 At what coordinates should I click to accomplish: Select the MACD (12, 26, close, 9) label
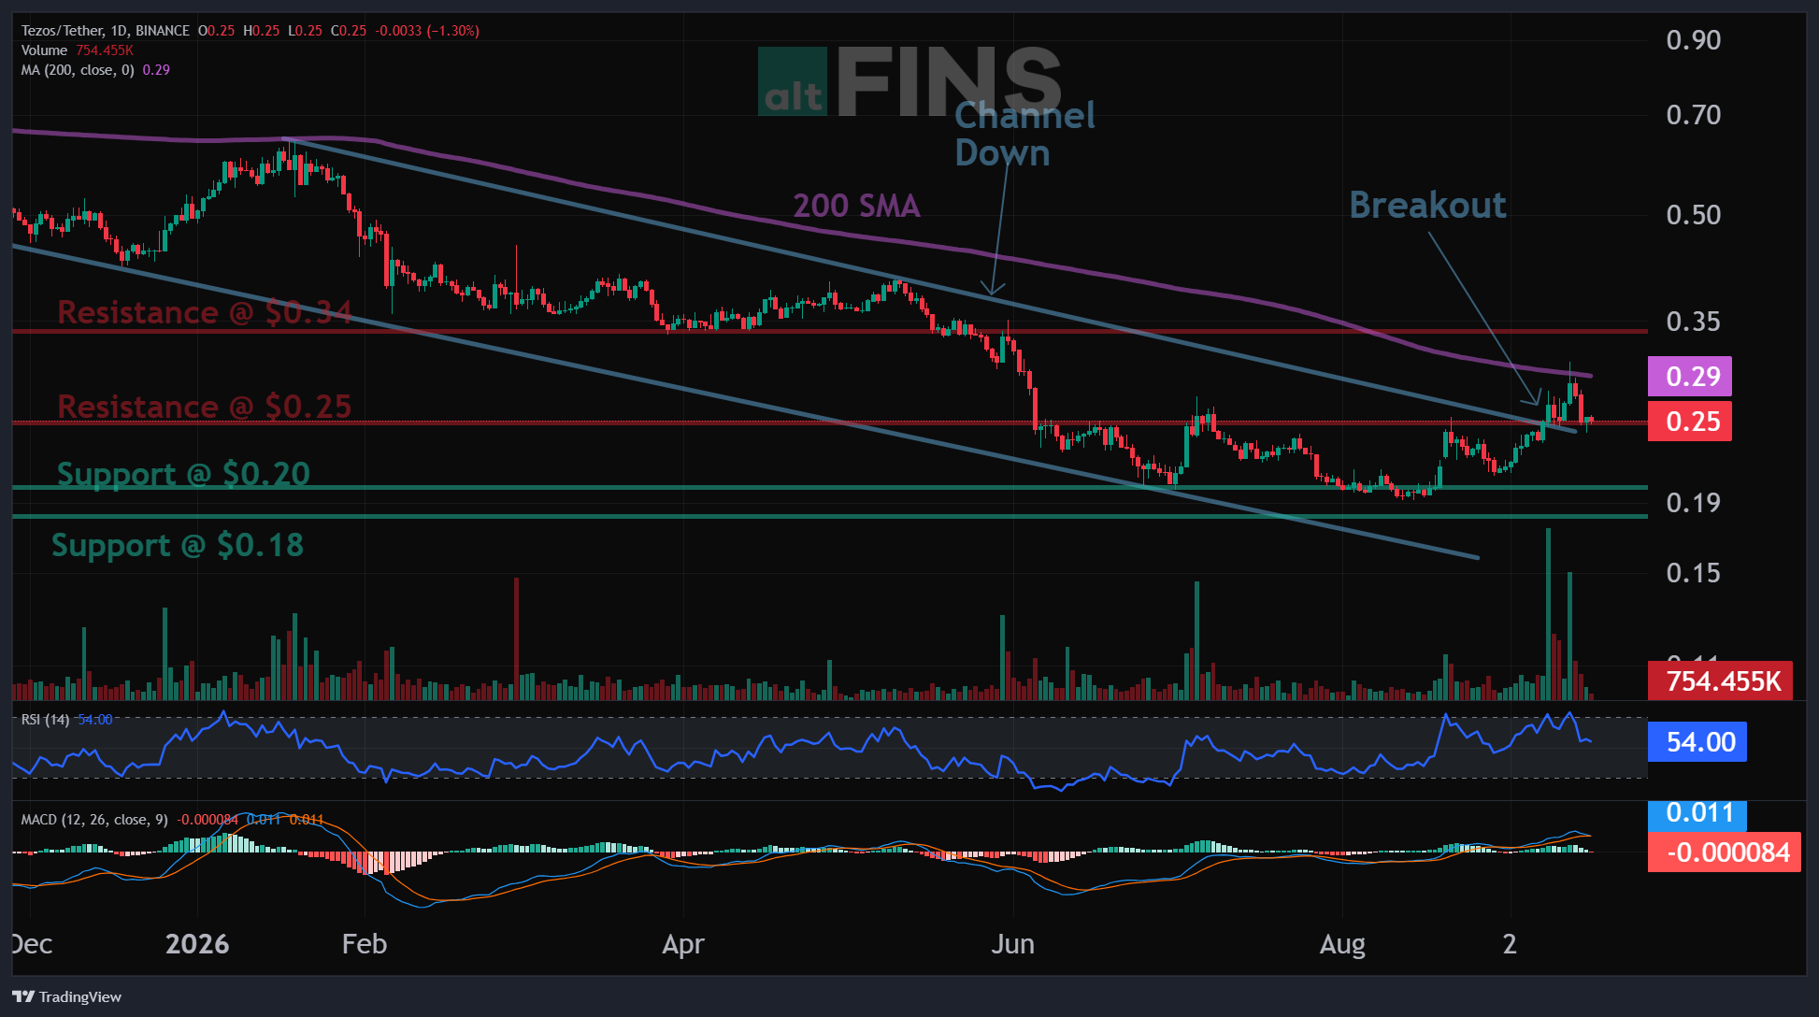pyautogui.click(x=94, y=820)
